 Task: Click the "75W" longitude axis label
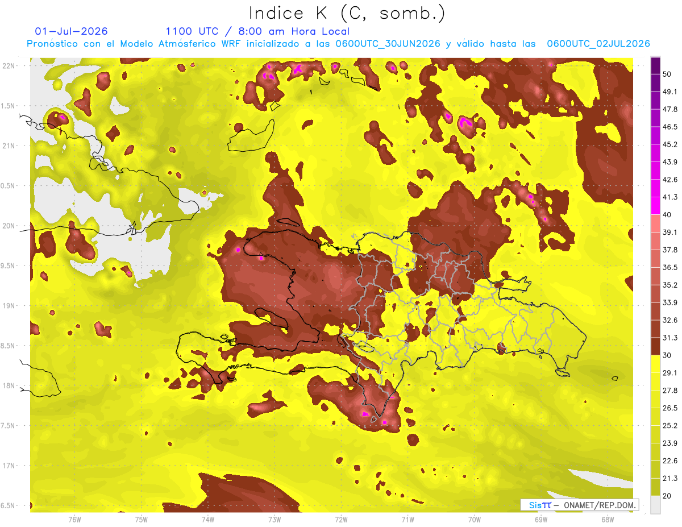coord(141,520)
